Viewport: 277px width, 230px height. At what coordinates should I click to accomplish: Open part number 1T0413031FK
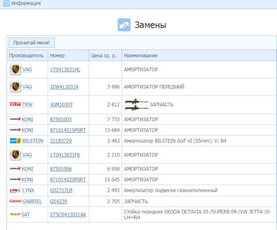coord(65,155)
